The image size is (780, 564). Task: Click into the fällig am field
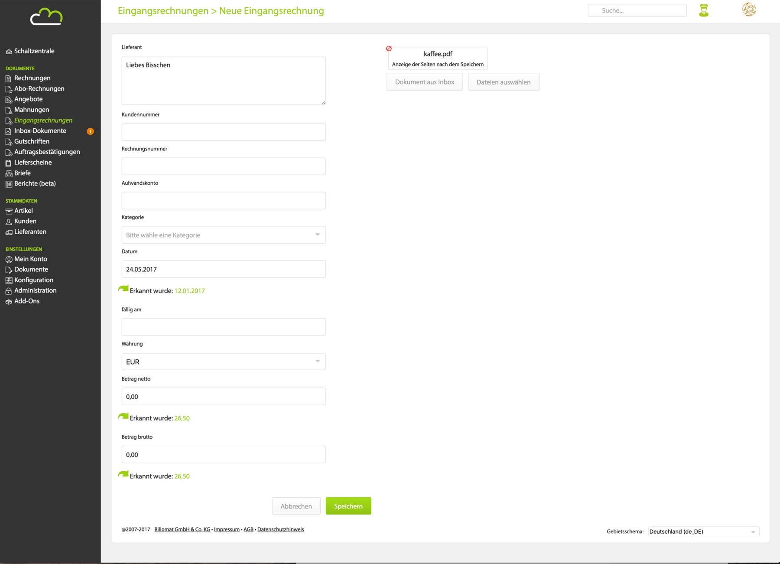coord(223,327)
